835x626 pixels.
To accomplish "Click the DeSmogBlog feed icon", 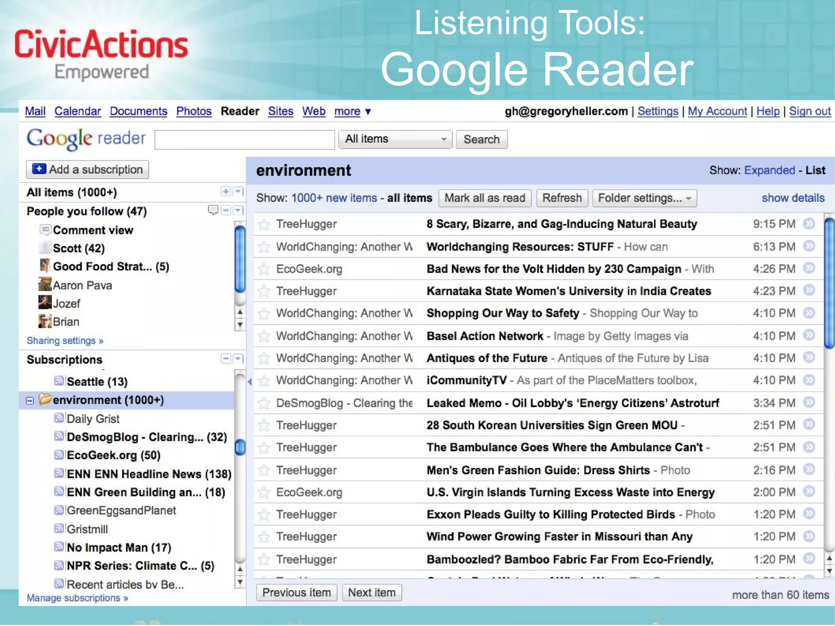I will pyautogui.click(x=59, y=436).
